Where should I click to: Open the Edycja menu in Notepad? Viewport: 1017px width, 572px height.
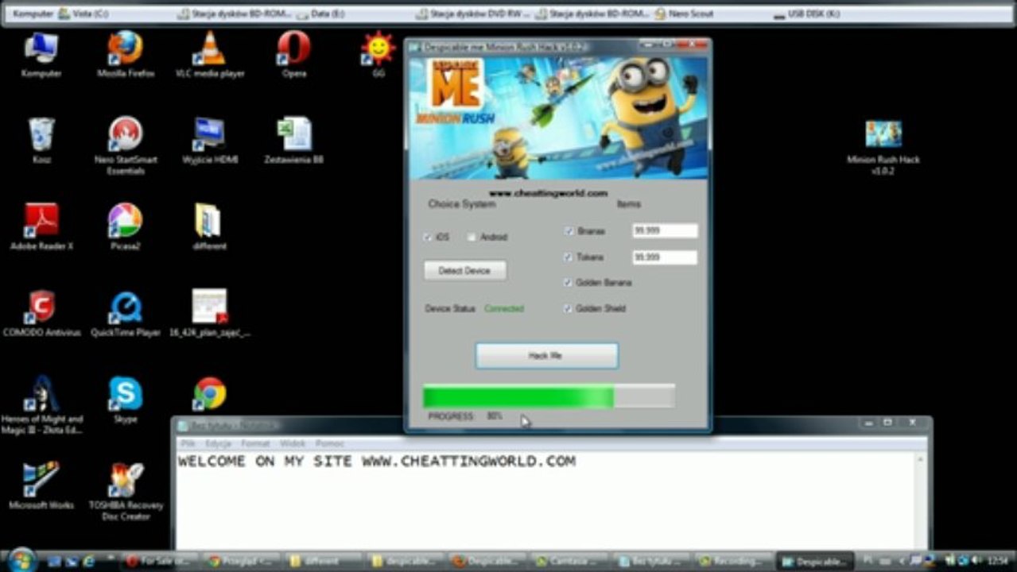218,443
